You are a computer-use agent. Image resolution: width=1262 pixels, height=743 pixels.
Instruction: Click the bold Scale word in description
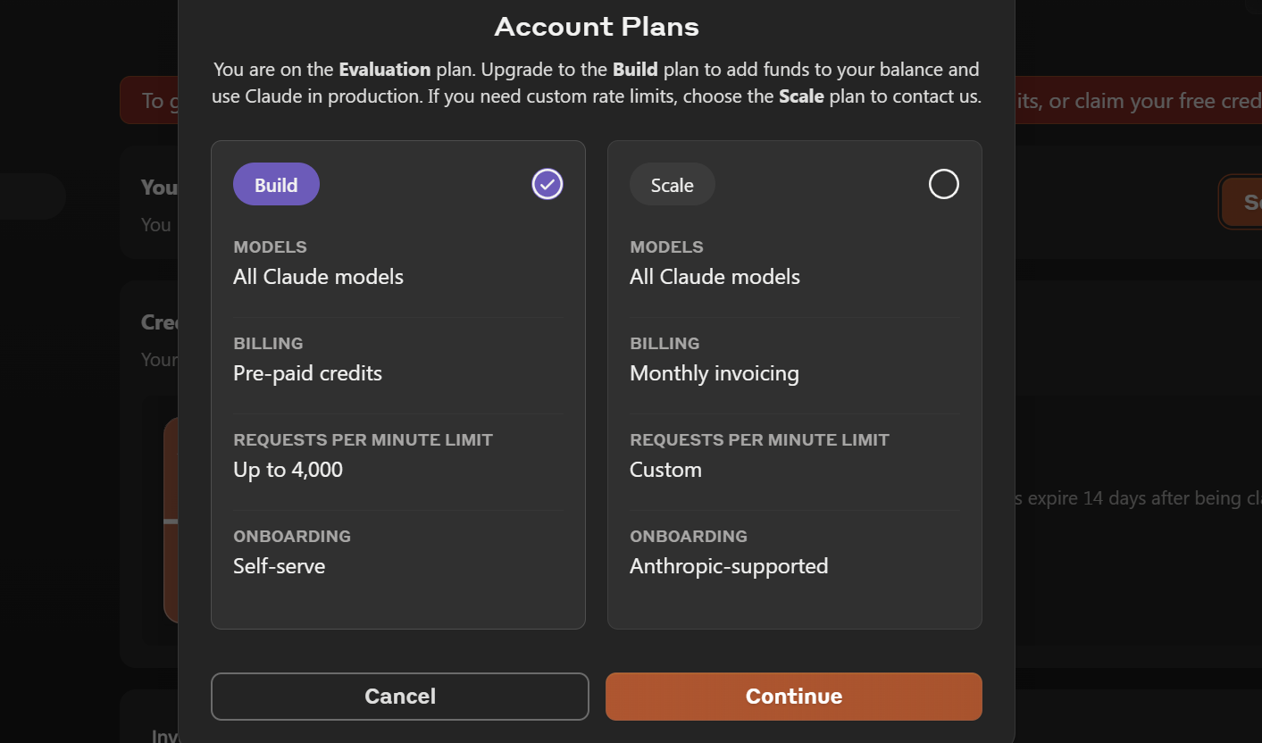click(801, 96)
